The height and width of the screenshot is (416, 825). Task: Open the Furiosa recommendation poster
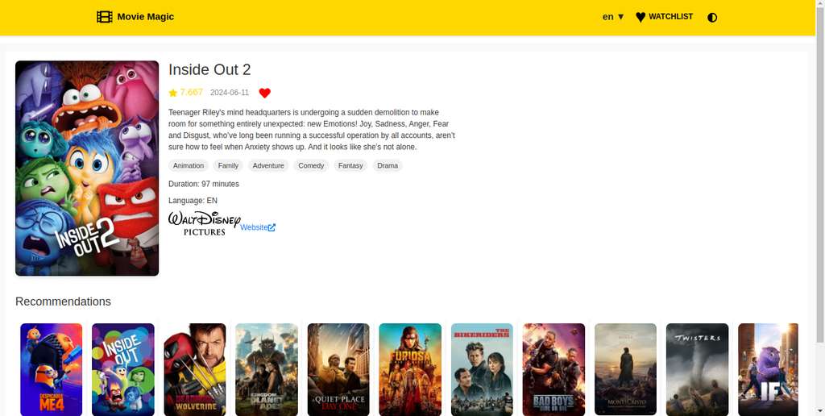[x=410, y=370]
